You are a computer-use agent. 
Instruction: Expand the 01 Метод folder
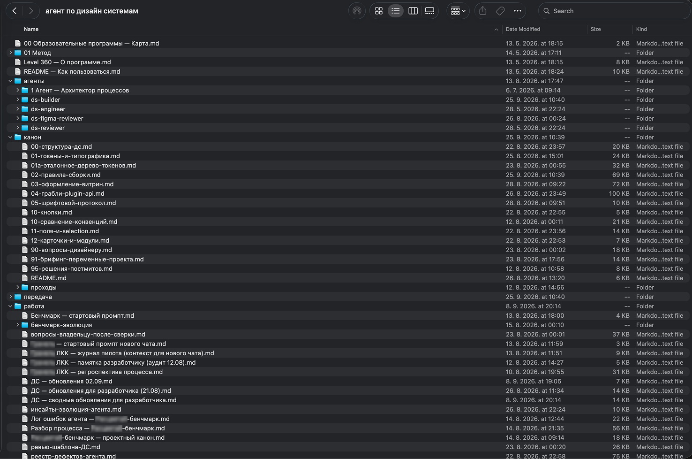click(x=10, y=53)
